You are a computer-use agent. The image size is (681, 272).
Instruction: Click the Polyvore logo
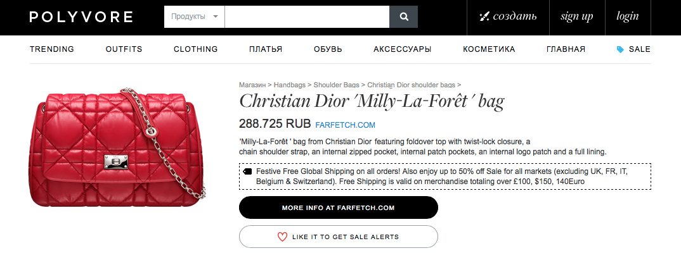[x=81, y=17]
